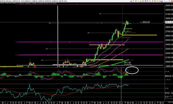The width and height of the screenshot is (173, 104).
Task: Click the note document toolbar icon
Action: [x=148, y=1]
